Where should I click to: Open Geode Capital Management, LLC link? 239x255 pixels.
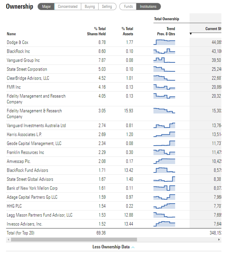34,143
